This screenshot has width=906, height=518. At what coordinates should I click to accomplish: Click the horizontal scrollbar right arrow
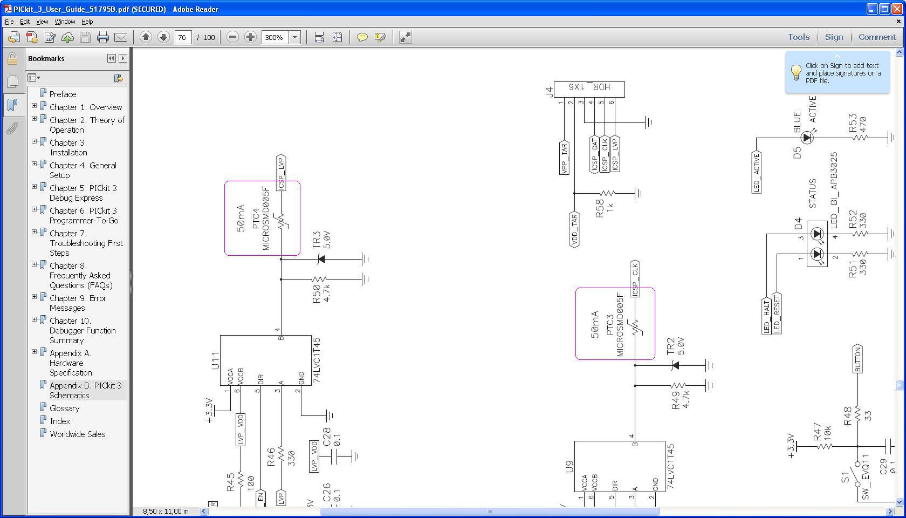coord(890,511)
